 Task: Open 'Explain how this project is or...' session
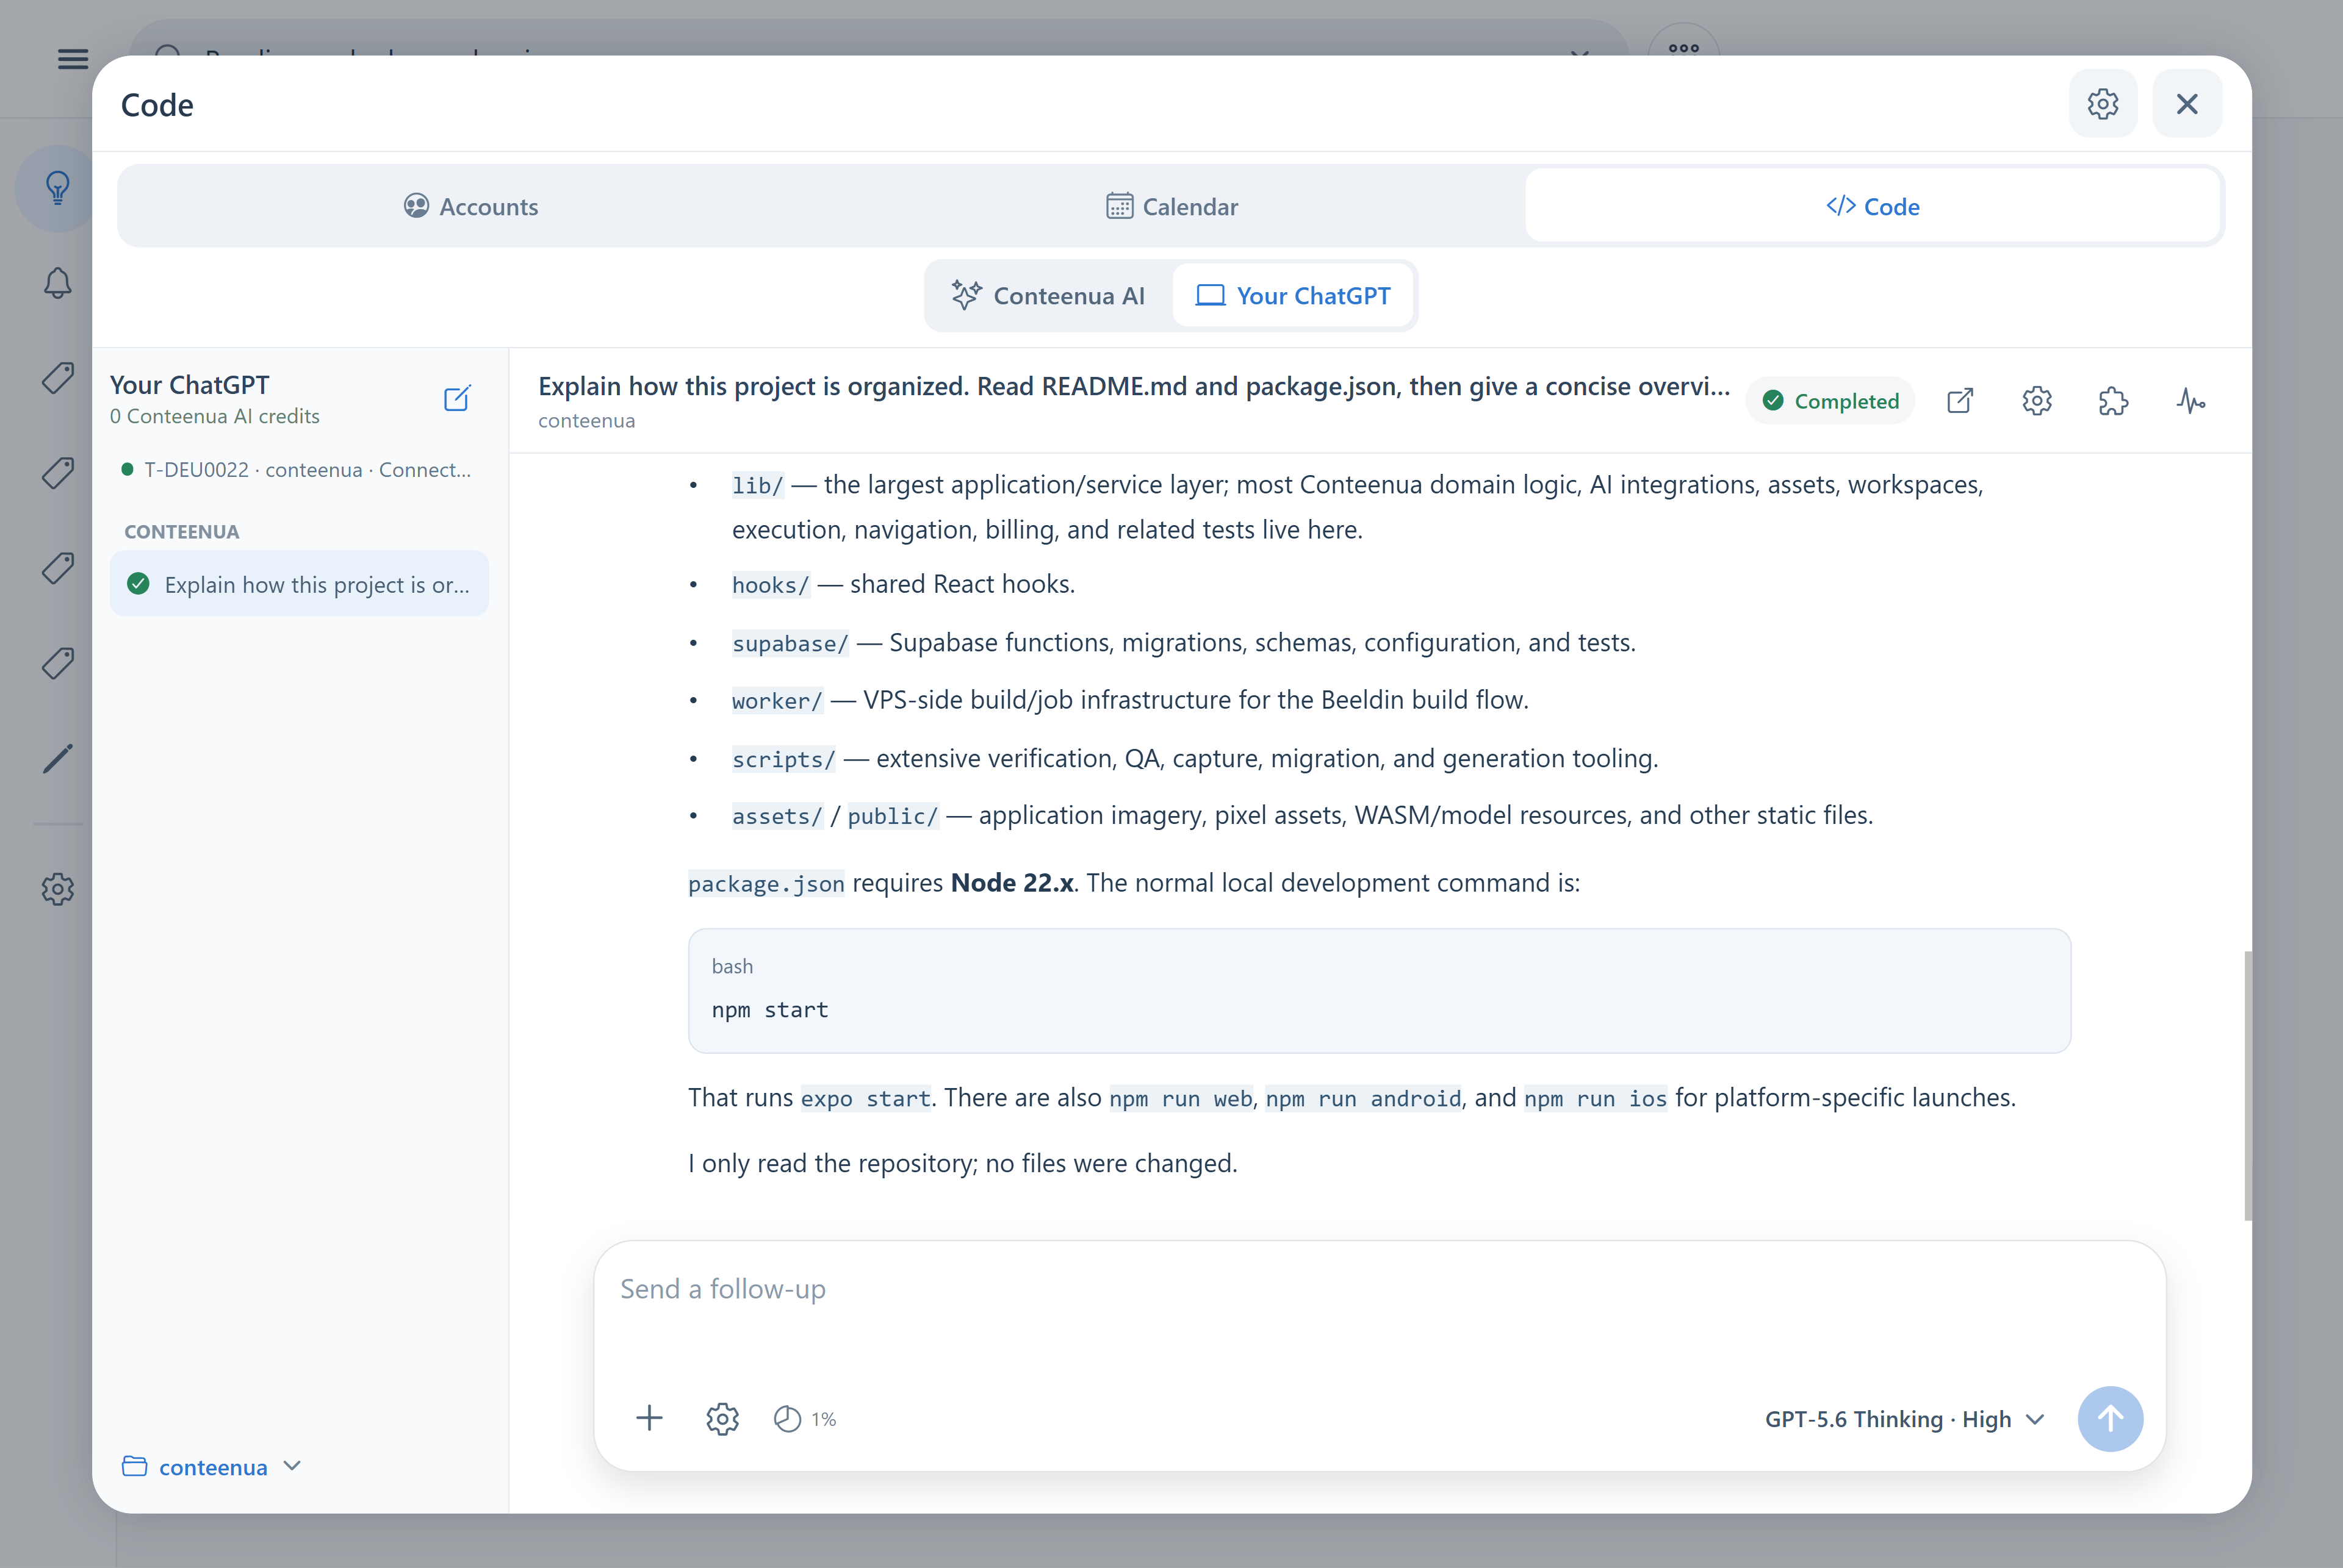299,584
